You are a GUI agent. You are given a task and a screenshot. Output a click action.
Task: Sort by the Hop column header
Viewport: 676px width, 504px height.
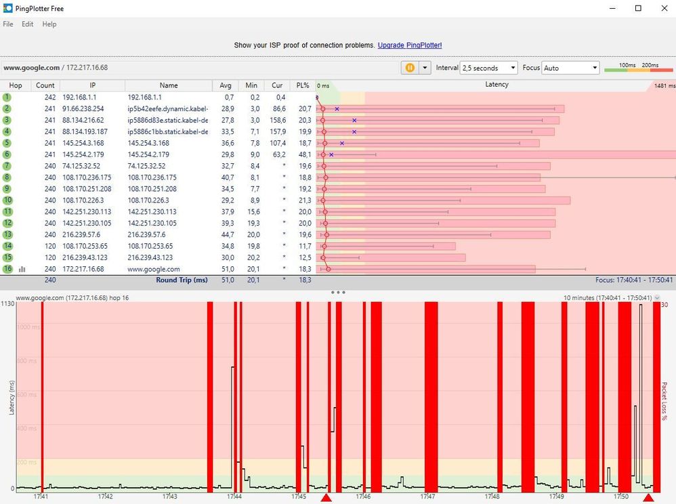click(16, 85)
